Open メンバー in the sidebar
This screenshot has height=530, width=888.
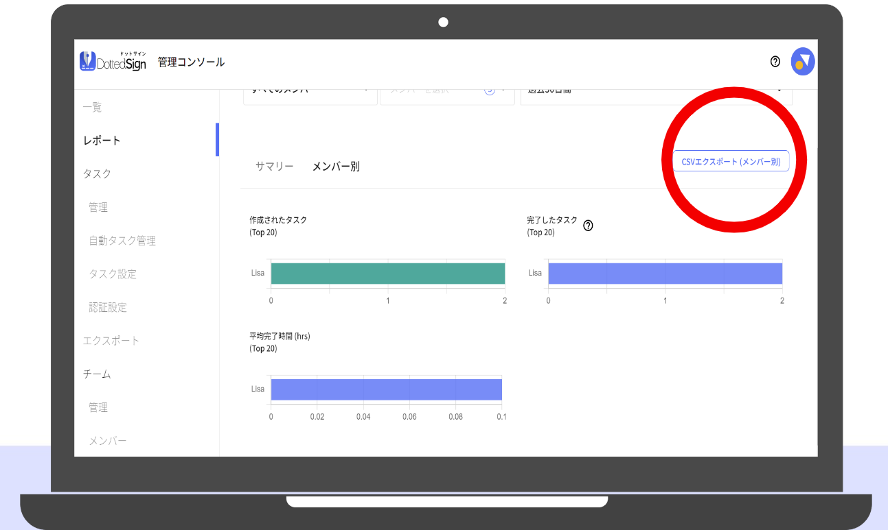(x=108, y=440)
